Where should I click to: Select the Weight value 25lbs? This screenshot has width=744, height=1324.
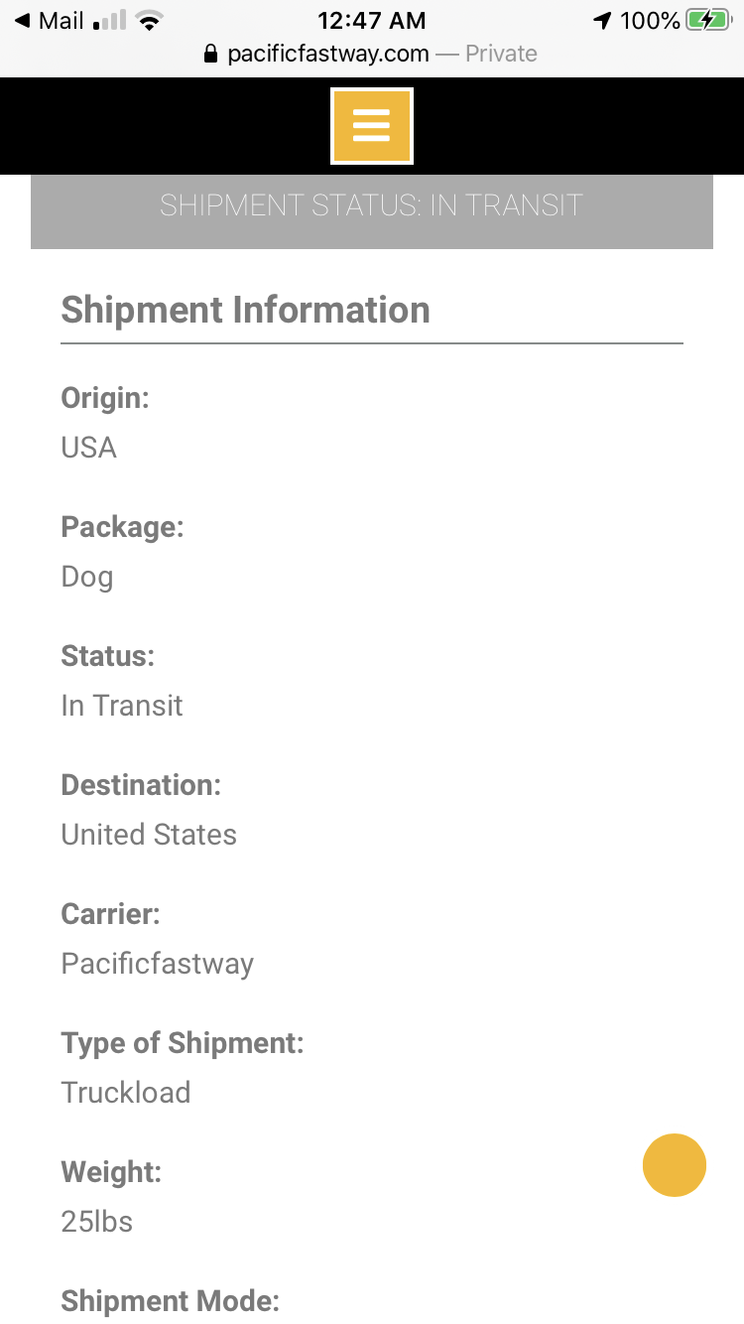pyautogui.click(x=97, y=1222)
